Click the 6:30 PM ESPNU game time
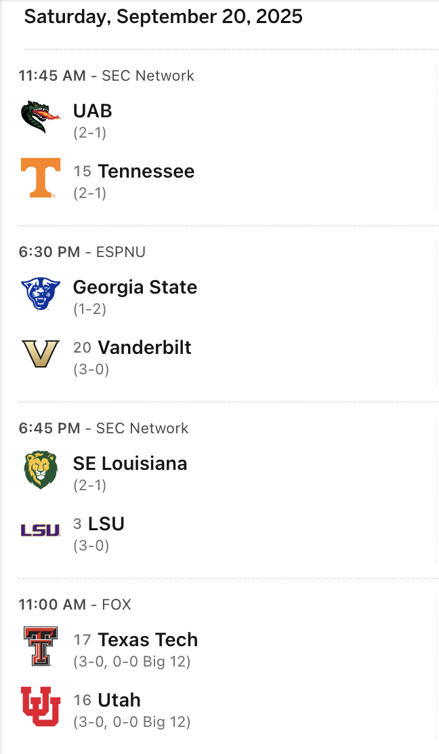The width and height of the screenshot is (439, 754). pyautogui.click(x=49, y=252)
